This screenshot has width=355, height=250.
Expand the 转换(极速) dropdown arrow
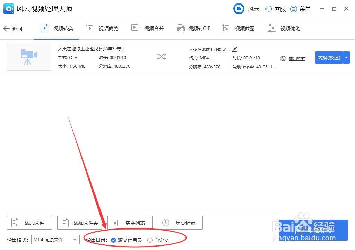coord(346,58)
